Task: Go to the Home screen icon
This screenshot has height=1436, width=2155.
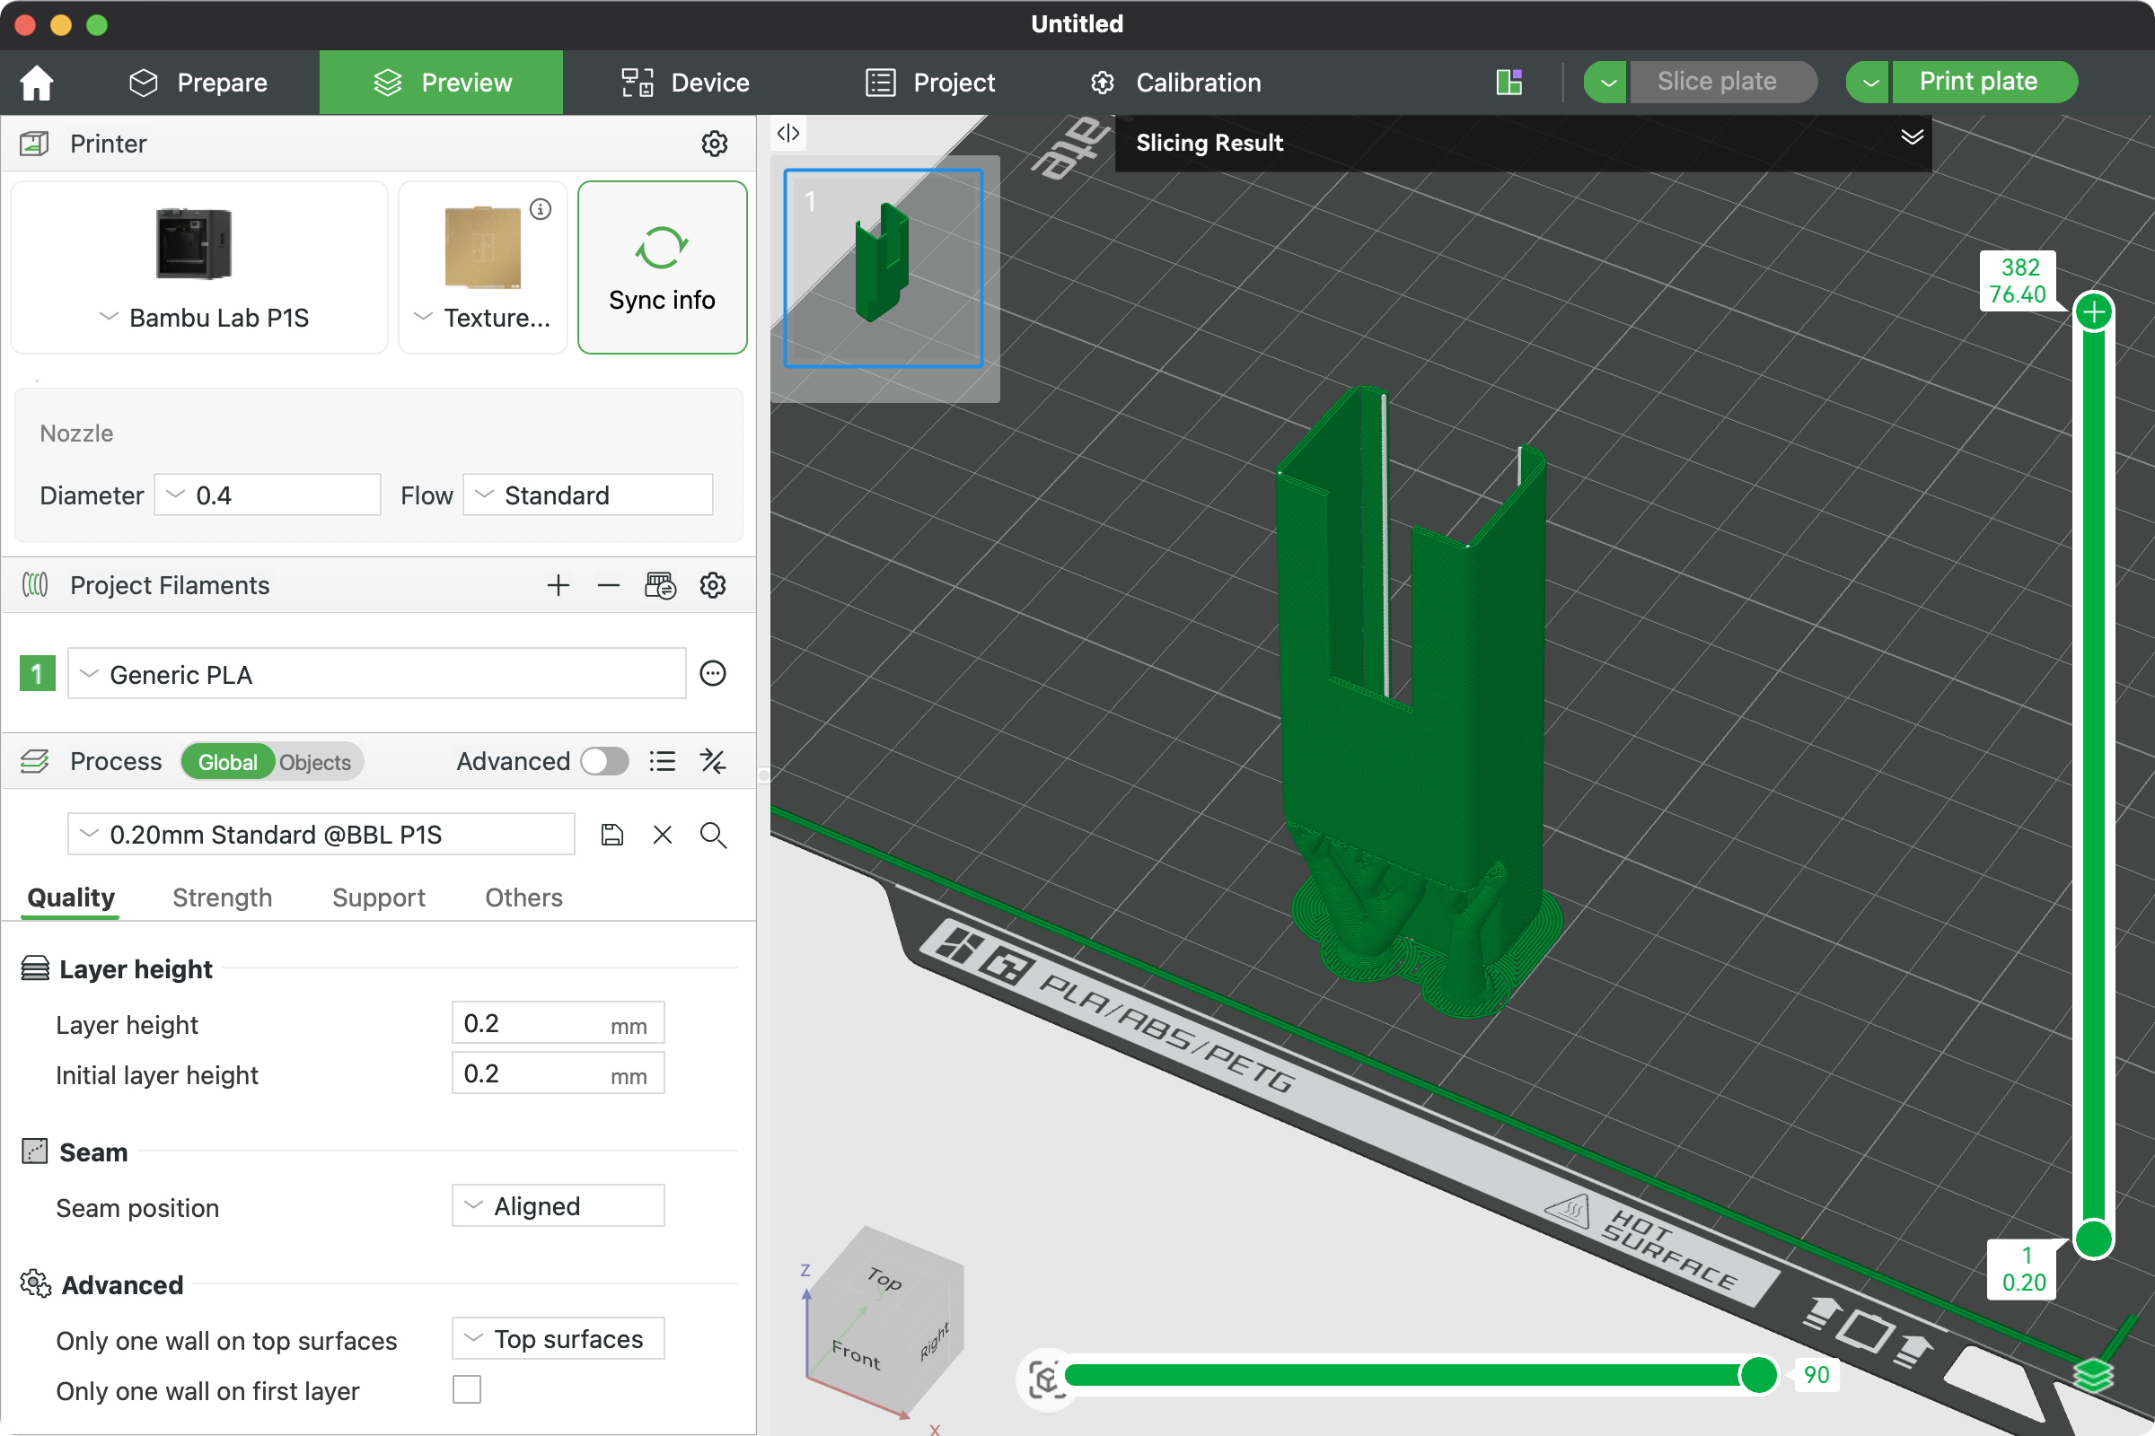Action: [37, 83]
